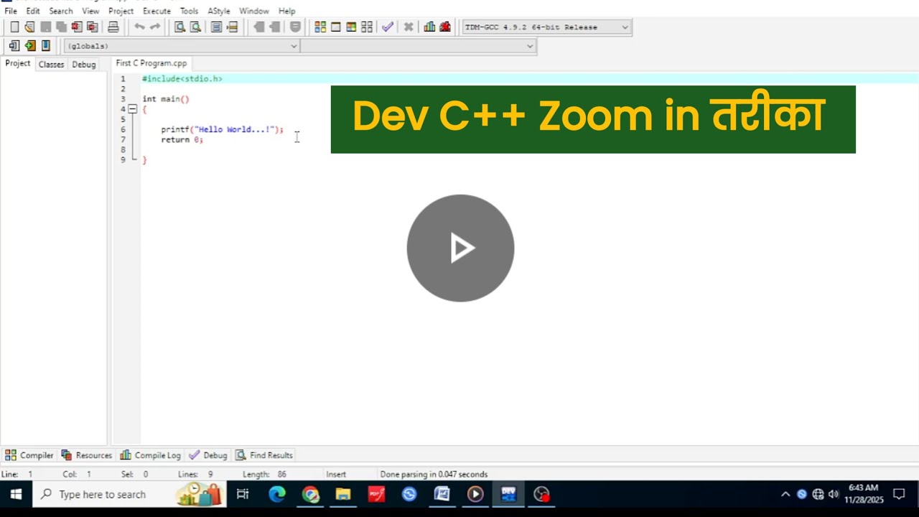Screen dimensions: 919x517
Task: Open the Window menu
Action: (x=253, y=11)
